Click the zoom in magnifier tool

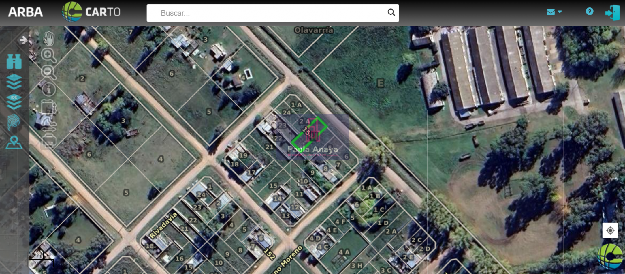pos(48,55)
